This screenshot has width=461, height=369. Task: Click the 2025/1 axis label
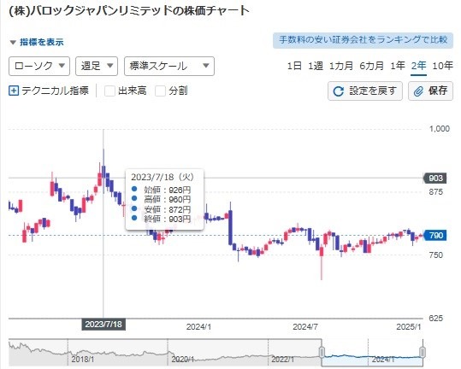[409, 327]
